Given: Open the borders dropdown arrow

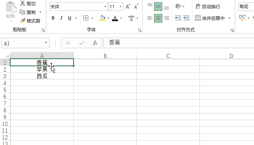Looking at the screenshot, I should tap(92, 18).
